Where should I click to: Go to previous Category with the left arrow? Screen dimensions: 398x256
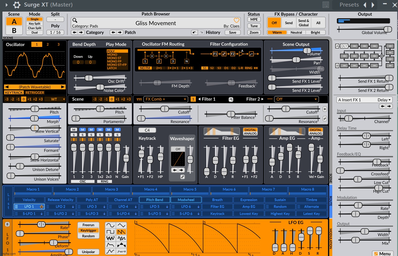pyautogui.click(x=75, y=32)
